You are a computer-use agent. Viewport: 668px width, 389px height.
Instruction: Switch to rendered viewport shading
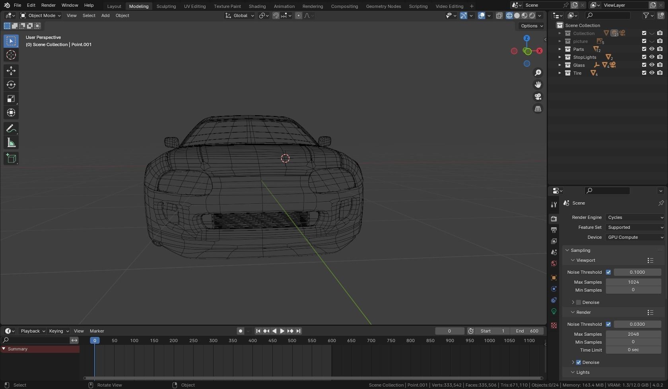(x=532, y=15)
